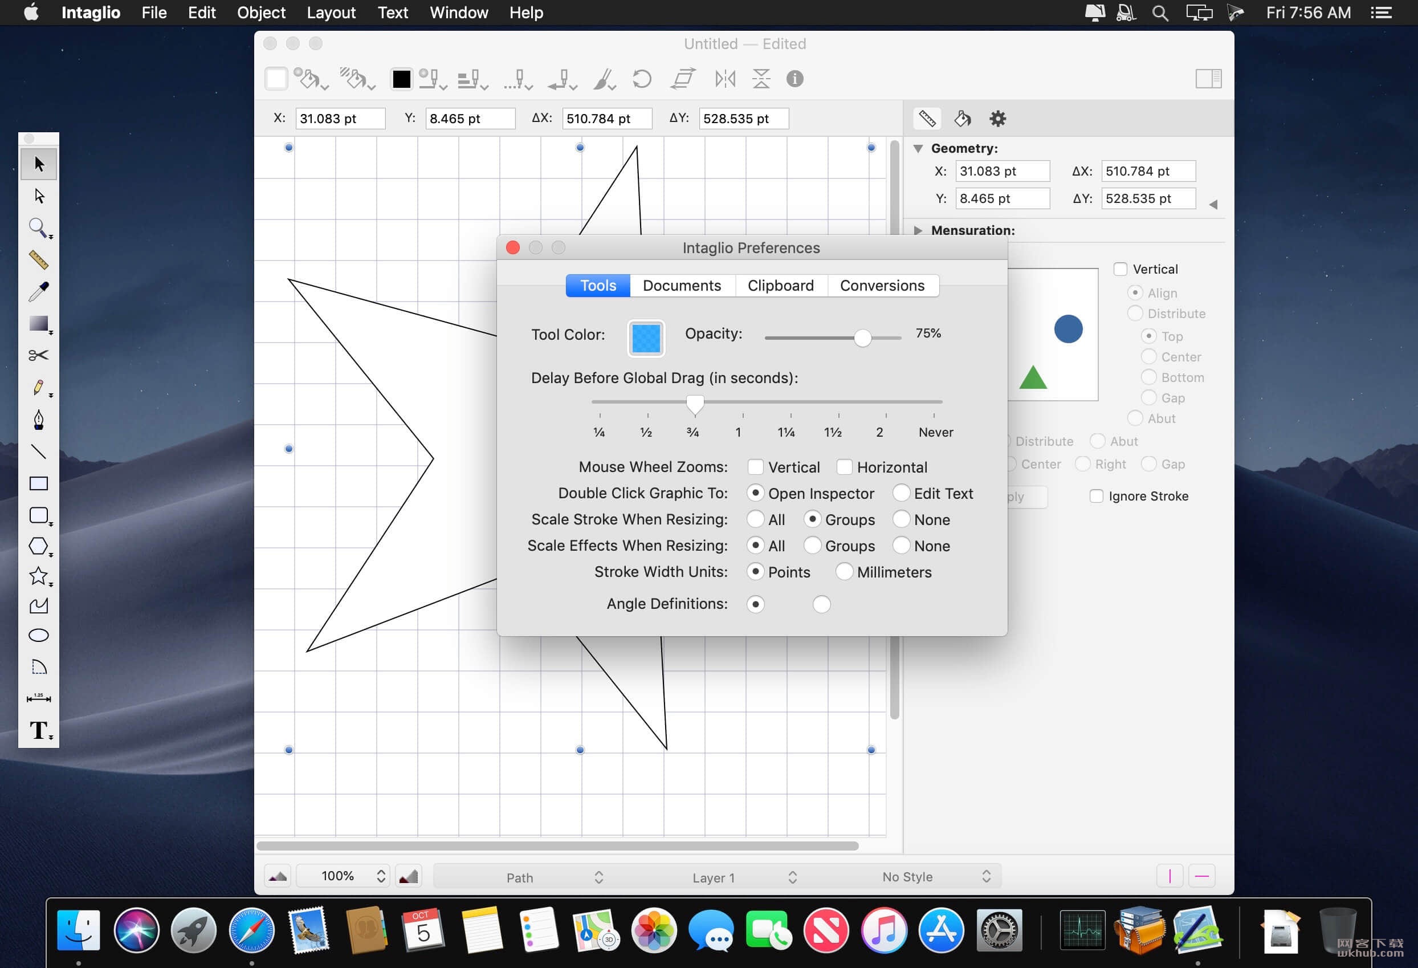Switch to the Conversions preferences tab
The height and width of the screenshot is (968, 1418).
882,286
